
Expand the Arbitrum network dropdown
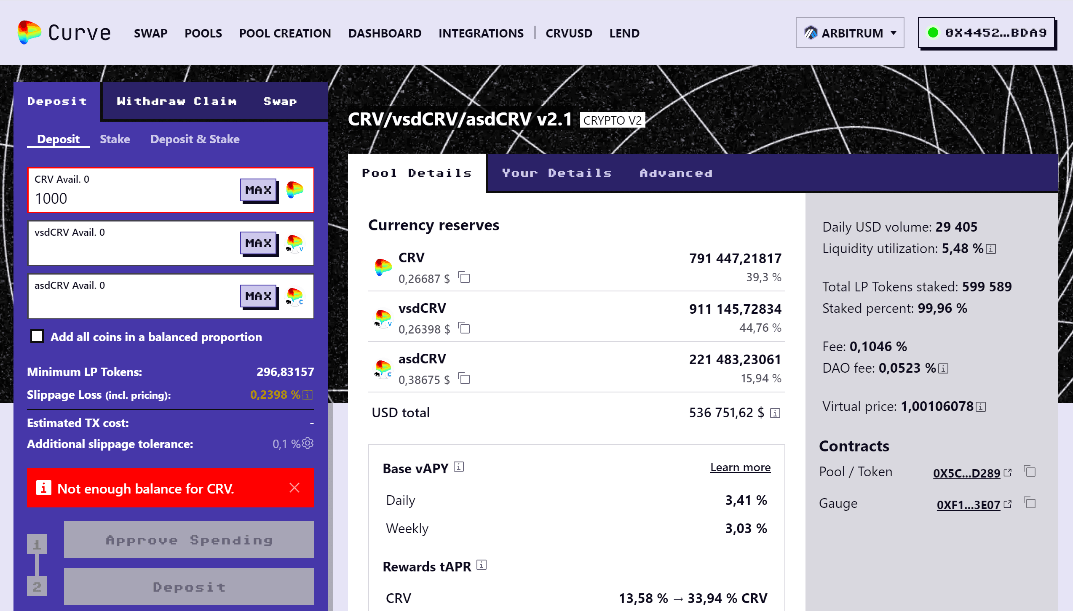(850, 32)
